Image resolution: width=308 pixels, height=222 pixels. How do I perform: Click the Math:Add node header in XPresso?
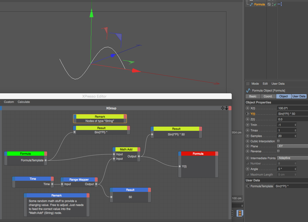click(127, 149)
